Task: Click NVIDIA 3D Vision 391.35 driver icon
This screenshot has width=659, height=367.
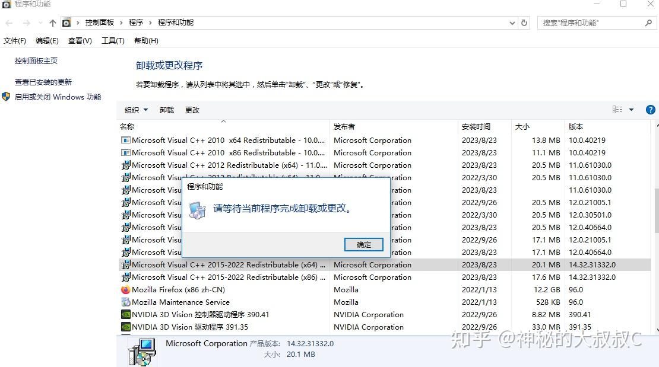Action: coord(125,327)
